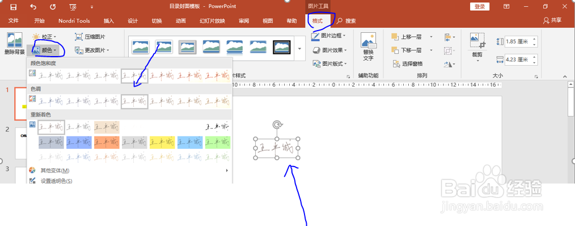The image size is (575, 226).
Task: Choose the gray-background recolor swatch
Action: [134, 142]
